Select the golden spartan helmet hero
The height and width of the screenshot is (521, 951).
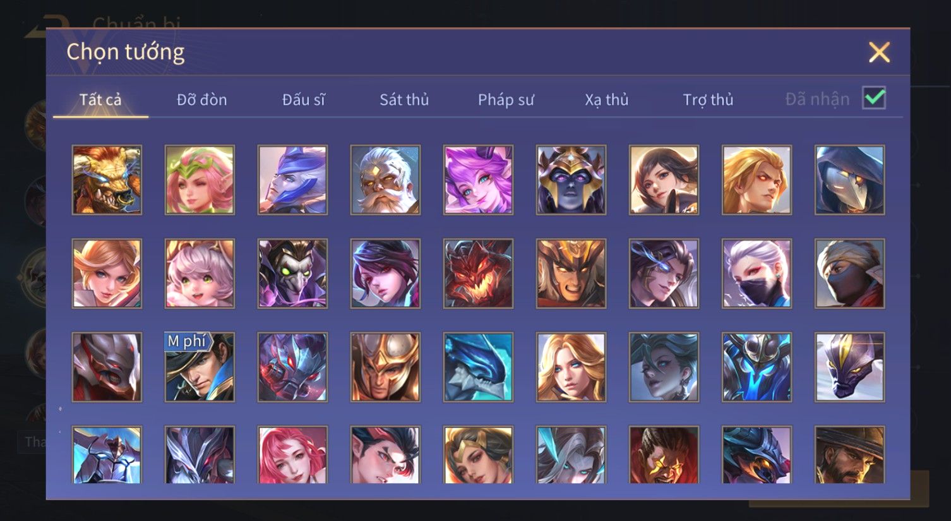385,367
